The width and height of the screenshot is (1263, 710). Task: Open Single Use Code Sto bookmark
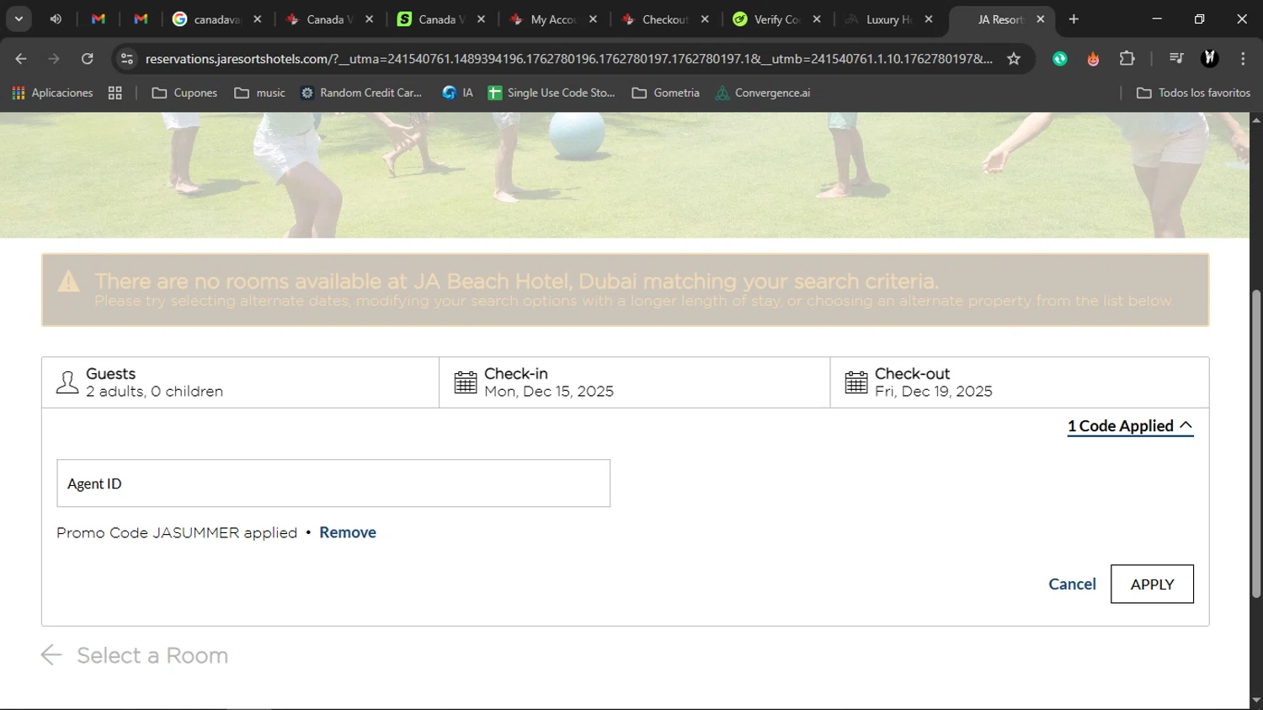click(x=552, y=93)
